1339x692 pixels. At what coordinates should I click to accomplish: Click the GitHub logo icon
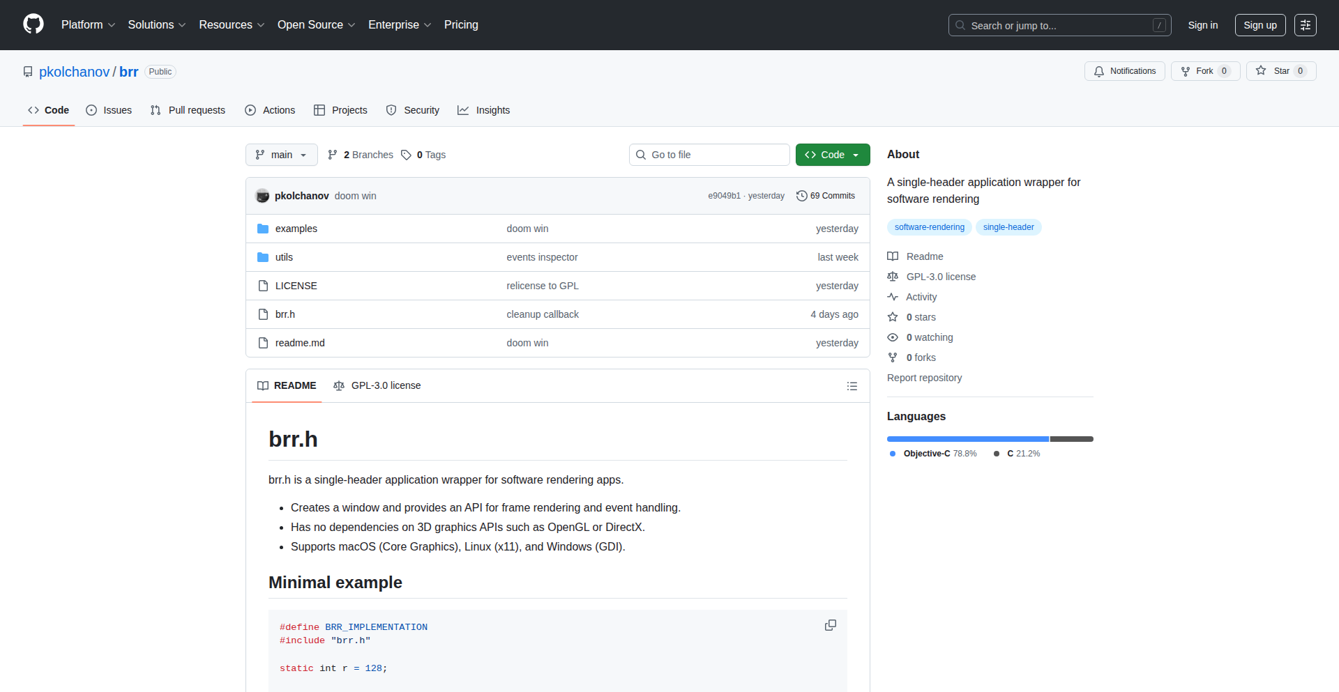pos(33,24)
